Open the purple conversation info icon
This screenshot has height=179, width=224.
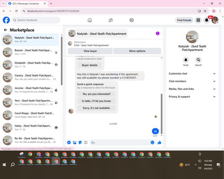[158, 34]
